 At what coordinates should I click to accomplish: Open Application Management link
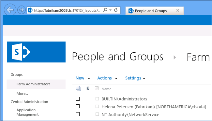click(28, 112)
